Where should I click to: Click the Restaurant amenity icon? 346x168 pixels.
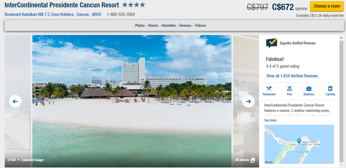tap(269, 89)
